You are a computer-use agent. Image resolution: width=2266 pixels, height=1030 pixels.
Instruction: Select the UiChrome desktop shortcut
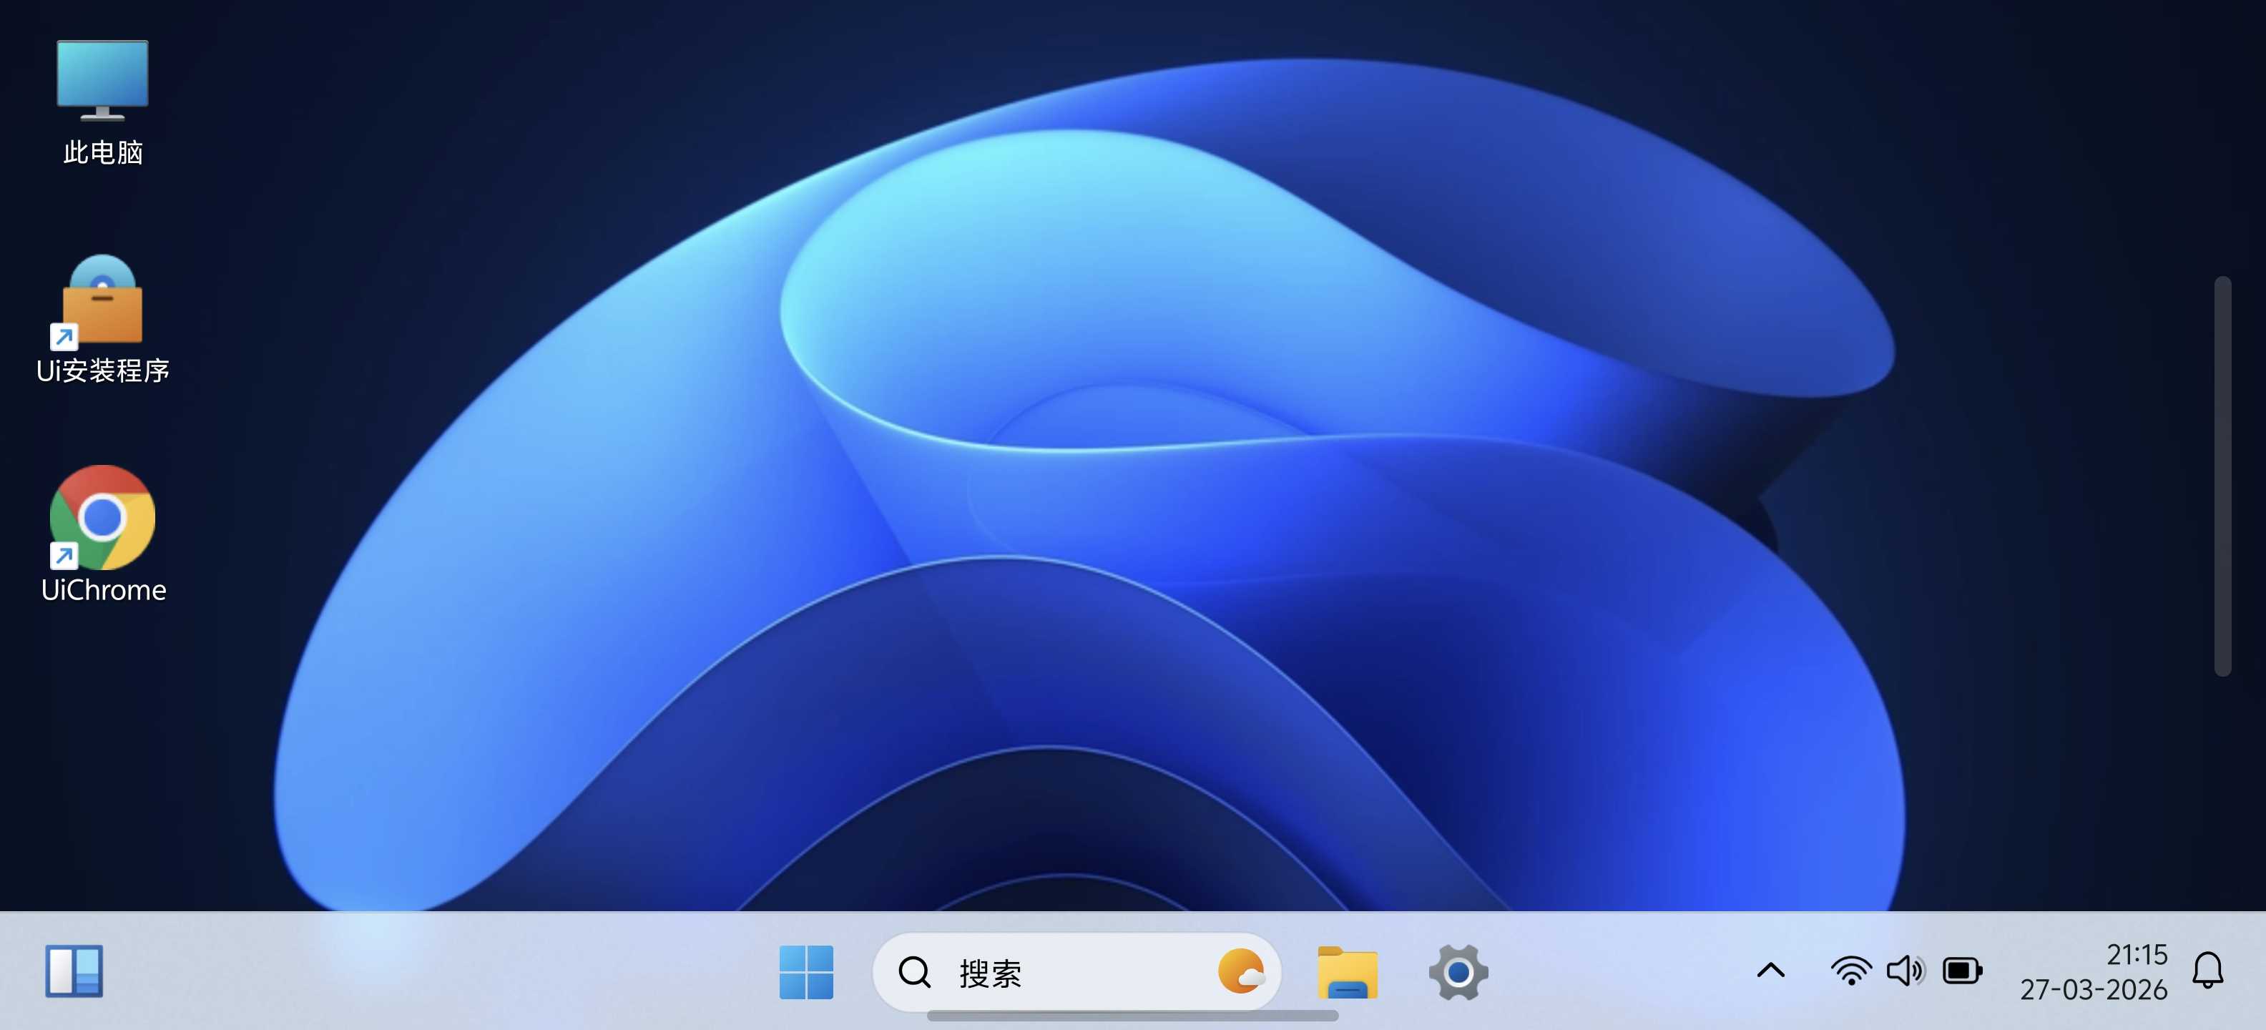point(102,518)
